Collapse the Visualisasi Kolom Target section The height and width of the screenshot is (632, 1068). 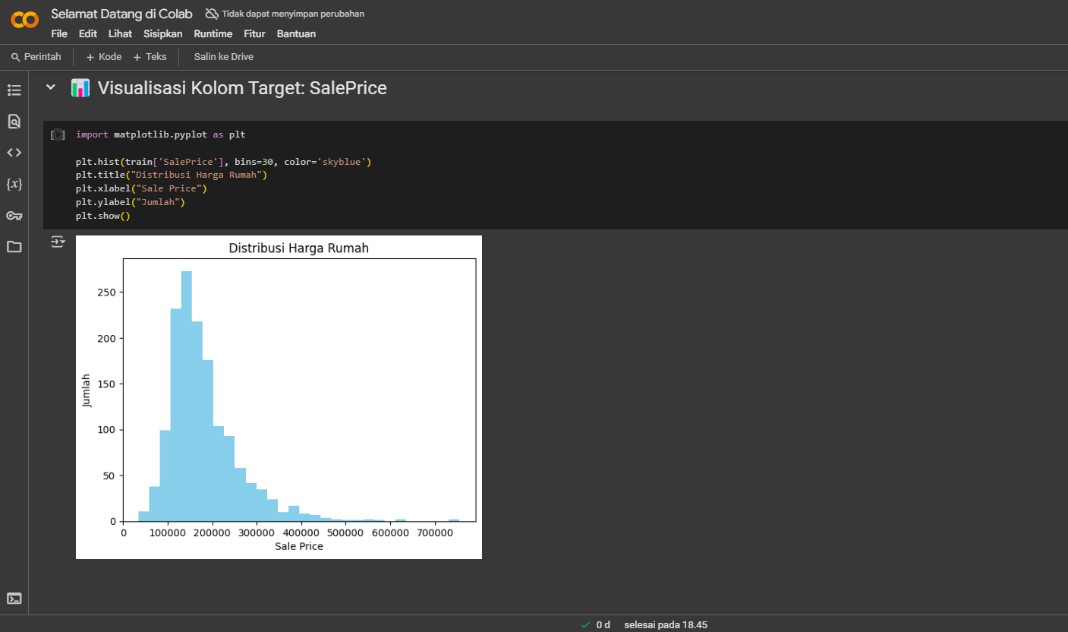pyautogui.click(x=51, y=87)
